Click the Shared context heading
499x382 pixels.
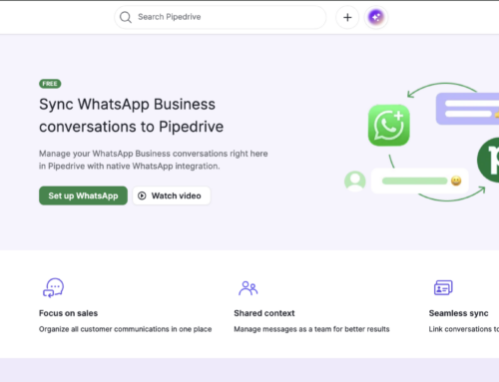click(264, 313)
